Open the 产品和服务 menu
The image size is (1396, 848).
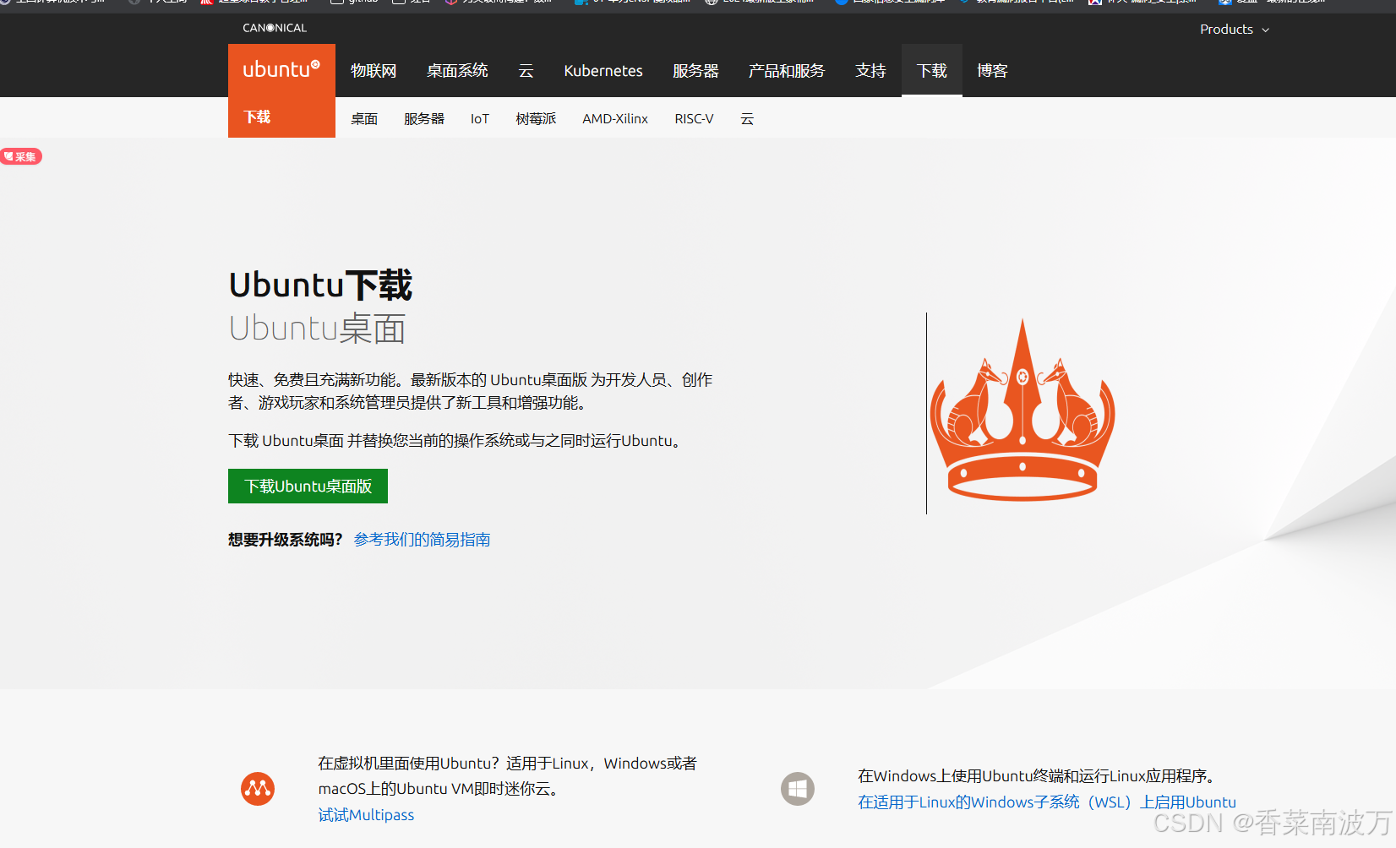coord(786,71)
